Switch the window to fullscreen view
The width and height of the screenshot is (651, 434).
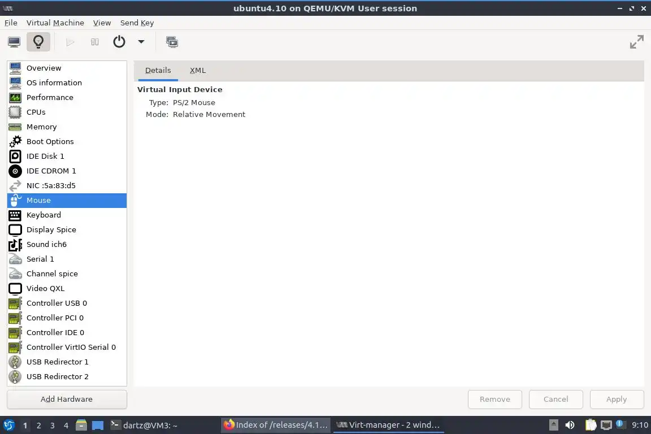click(636, 42)
